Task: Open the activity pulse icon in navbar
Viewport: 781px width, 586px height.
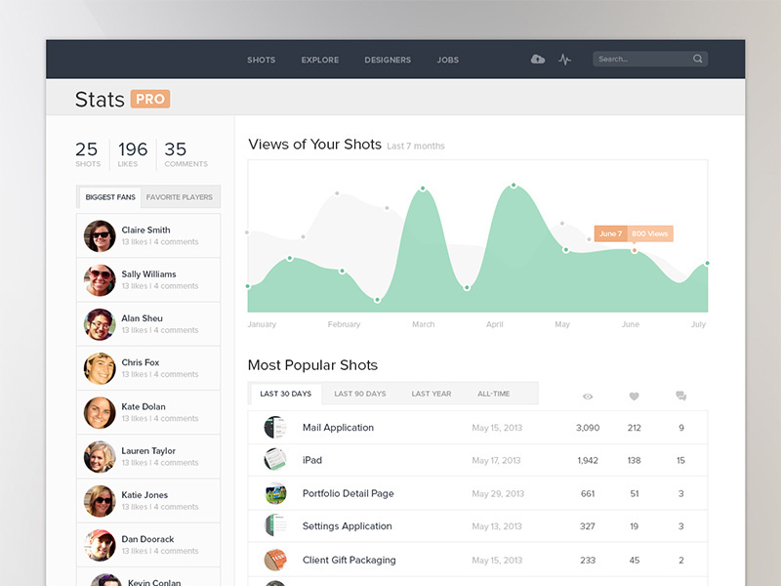Action: 564,59
